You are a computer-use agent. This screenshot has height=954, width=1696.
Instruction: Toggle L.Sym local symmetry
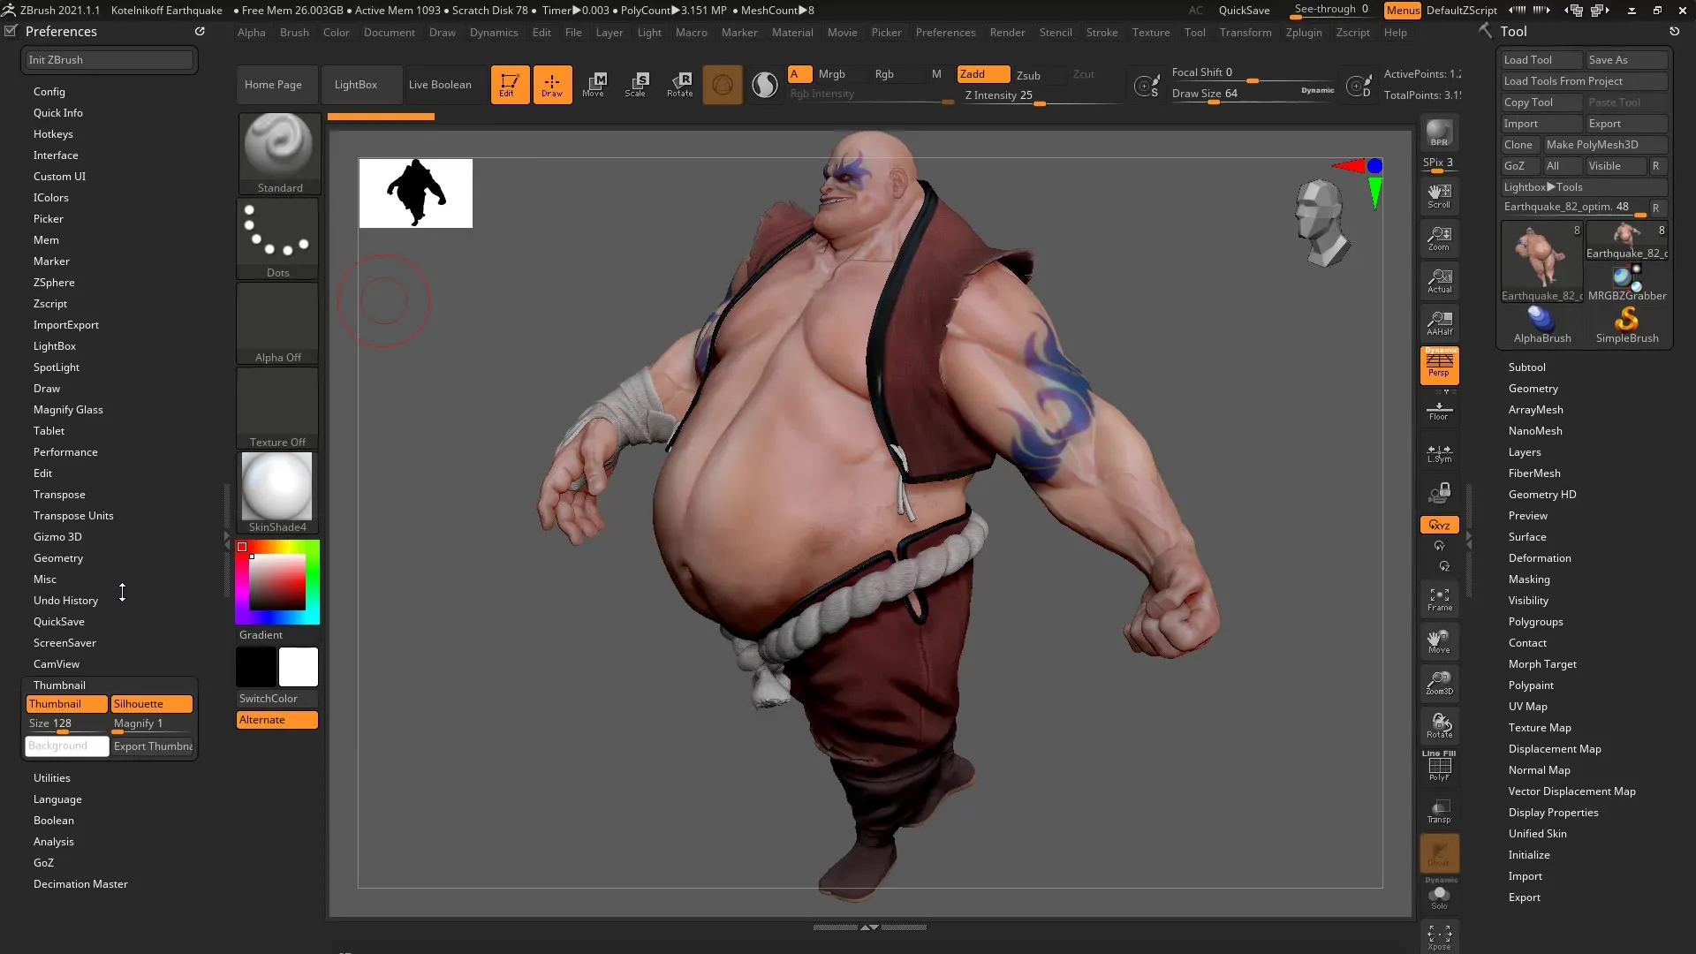[1439, 453]
